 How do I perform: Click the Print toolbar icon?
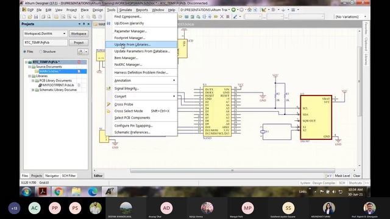click(x=43, y=16)
